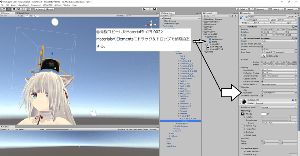Open scene effects image dropdown

[36, 16]
